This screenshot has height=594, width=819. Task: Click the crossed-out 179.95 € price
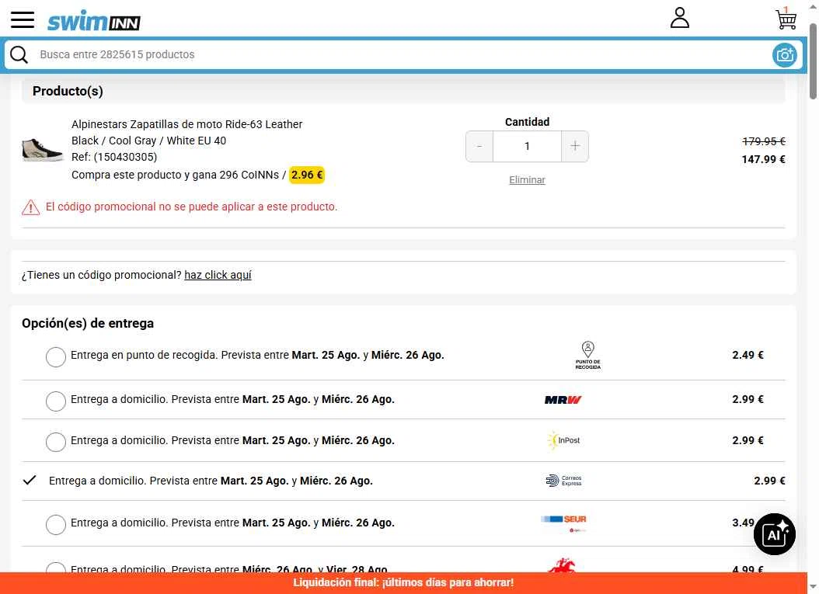[764, 141]
